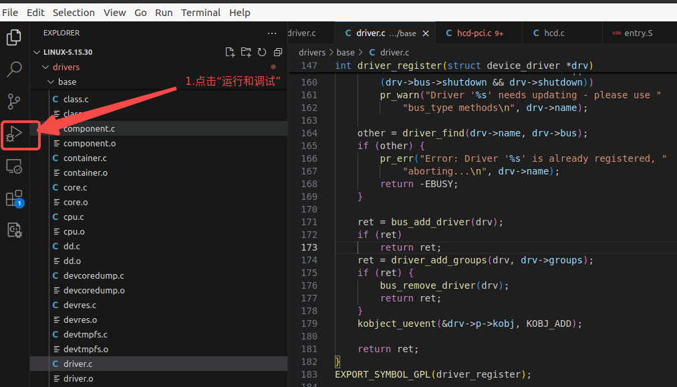The height and width of the screenshot is (387, 677).
Task: Open the Run menu
Action: coord(164,13)
